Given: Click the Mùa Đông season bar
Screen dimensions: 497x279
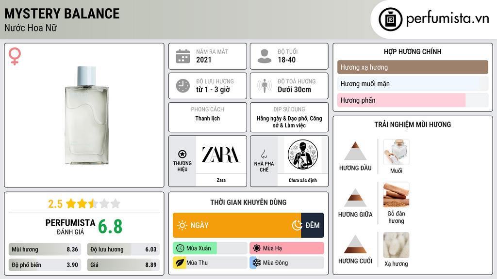Looking at the screenshot, I should click(287, 263).
